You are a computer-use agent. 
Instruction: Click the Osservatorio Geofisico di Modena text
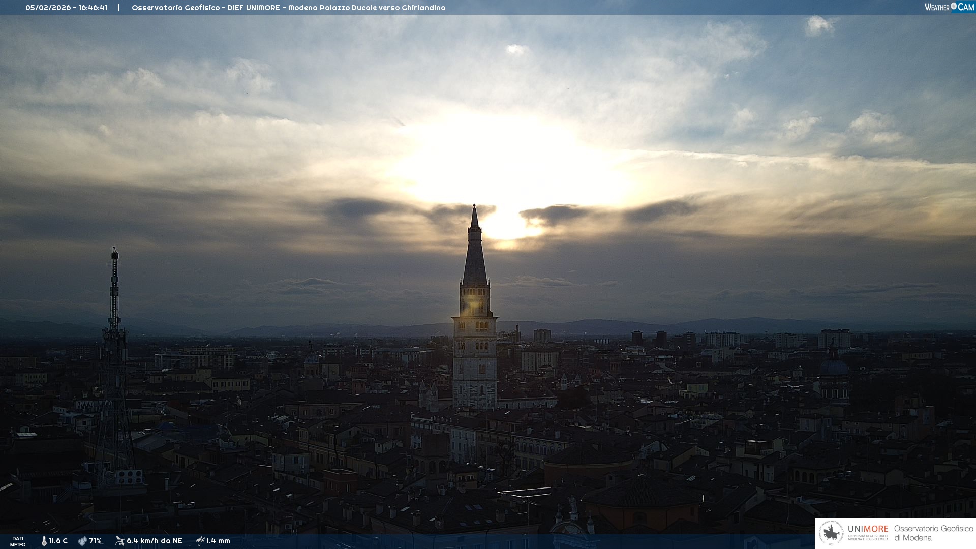click(933, 533)
